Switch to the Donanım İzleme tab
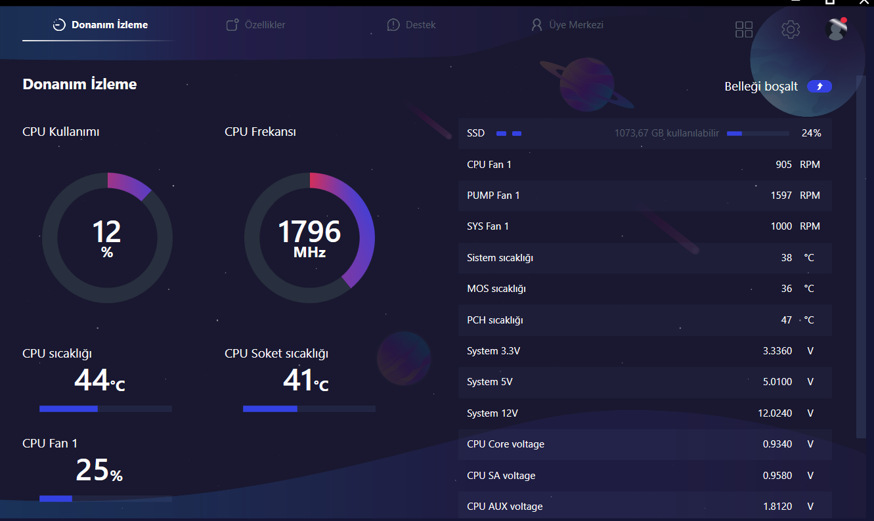The width and height of the screenshot is (874, 521). pos(100,25)
